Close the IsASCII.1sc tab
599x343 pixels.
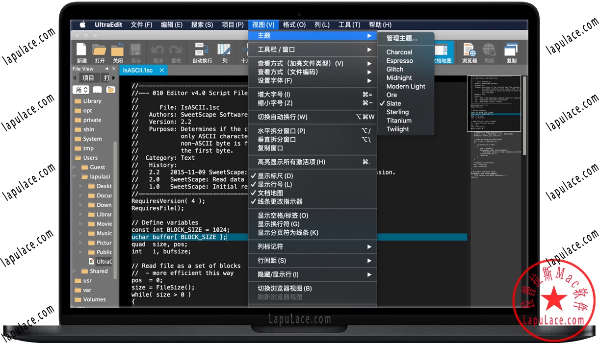pyautogui.click(x=161, y=70)
